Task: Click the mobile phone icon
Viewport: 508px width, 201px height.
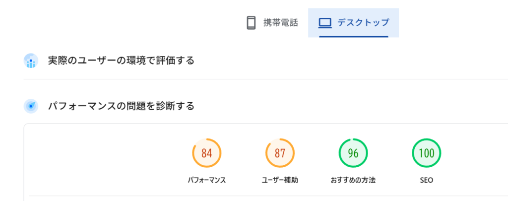Action: click(251, 23)
